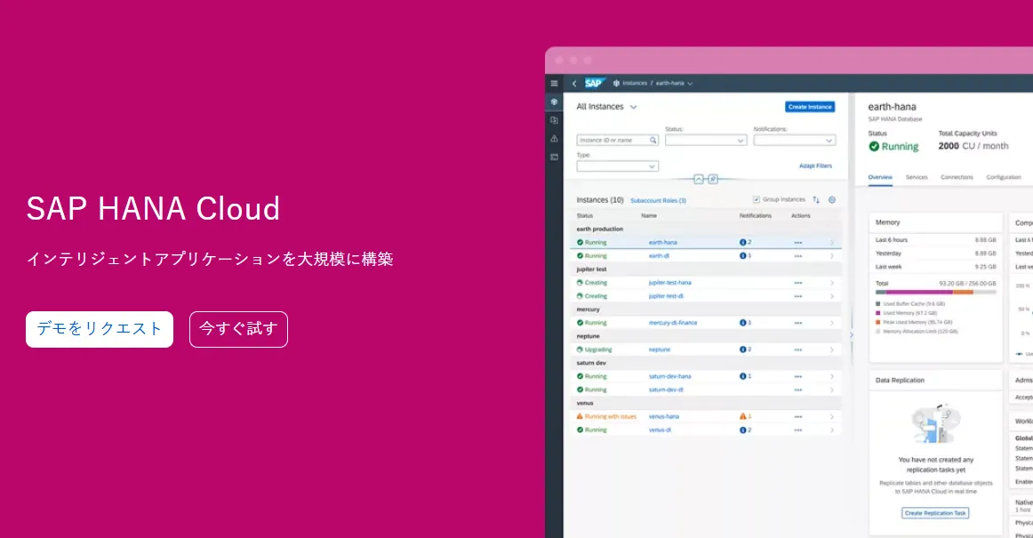Open the overflow actions menu for earth-hana
The width and height of the screenshot is (1033, 538).
pos(797,241)
